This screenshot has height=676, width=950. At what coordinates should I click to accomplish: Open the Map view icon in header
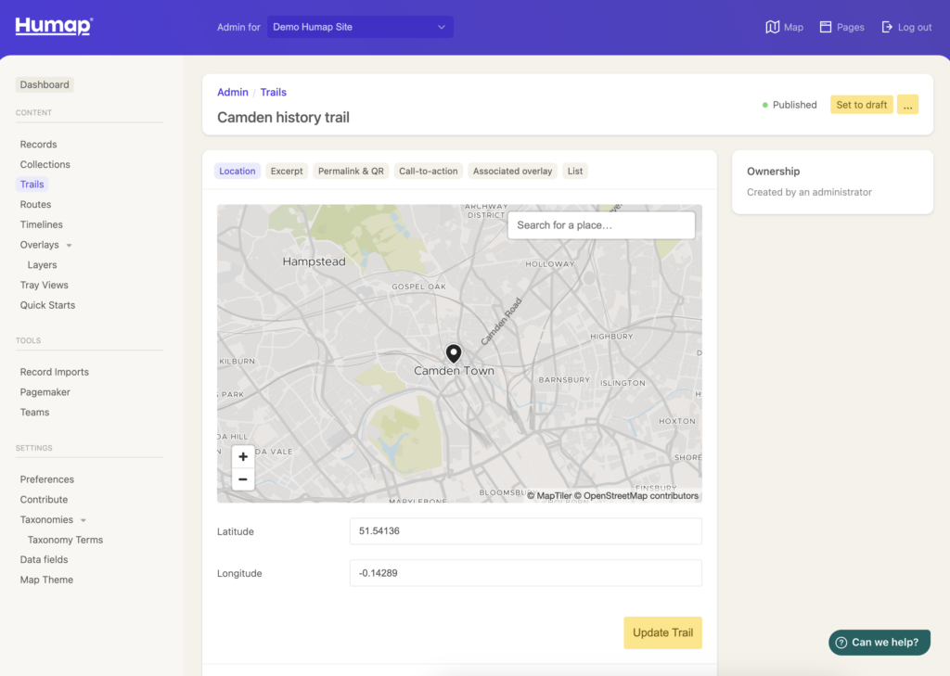click(x=772, y=27)
